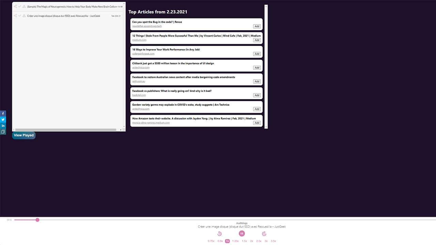This screenshot has width=436, height=245.
Task: Click share icon for Neurogenesis sample article
Action: coord(15,6)
